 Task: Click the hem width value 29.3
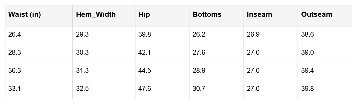pyautogui.click(x=82, y=35)
